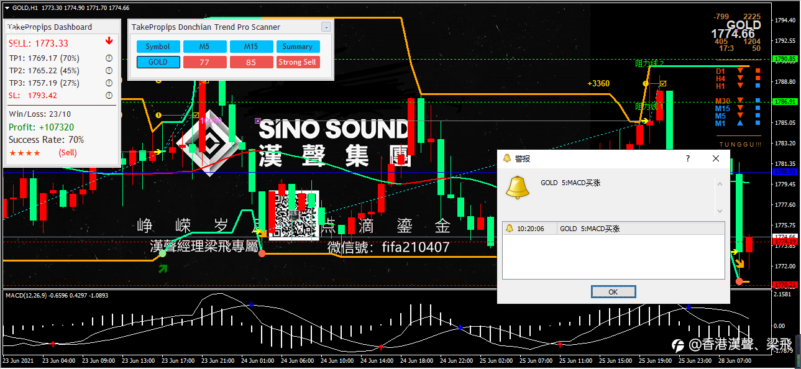Click the D1 trend down arrow
The image size is (801, 369).
pos(740,71)
